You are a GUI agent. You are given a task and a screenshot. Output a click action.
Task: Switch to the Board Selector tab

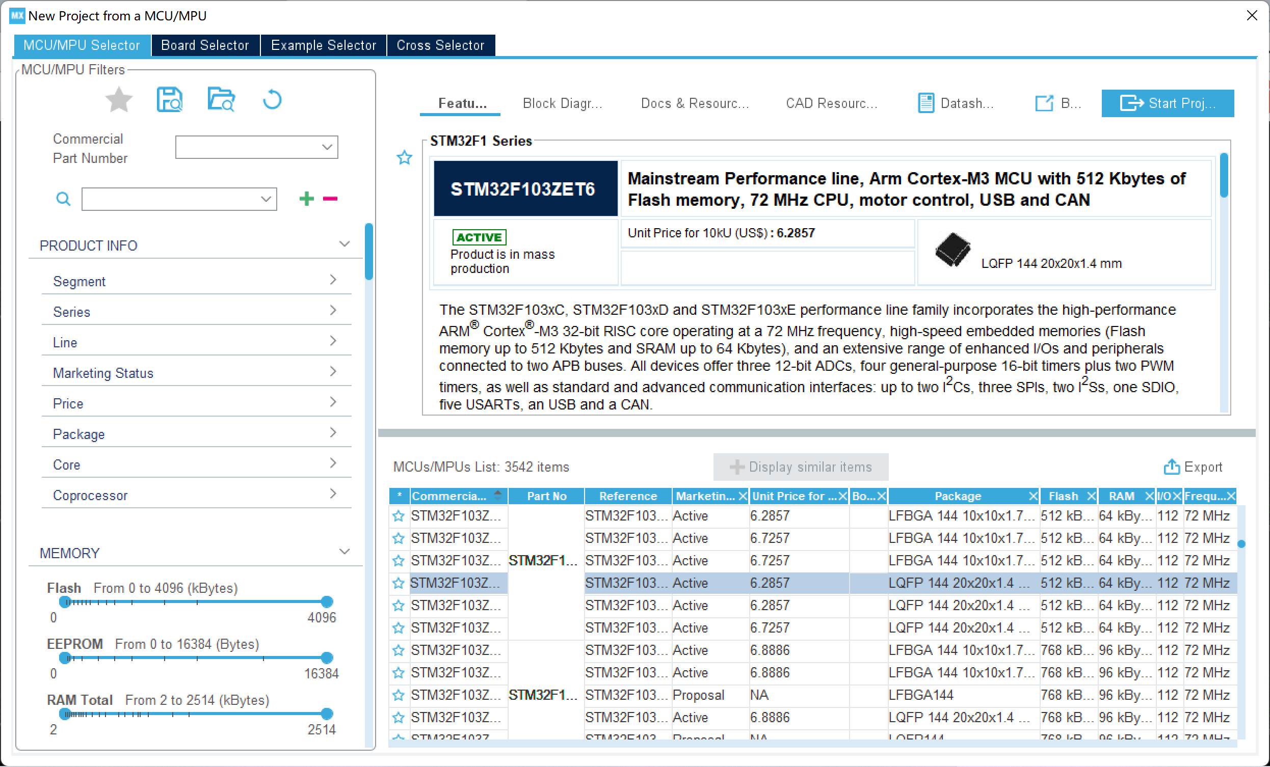pyautogui.click(x=205, y=45)
